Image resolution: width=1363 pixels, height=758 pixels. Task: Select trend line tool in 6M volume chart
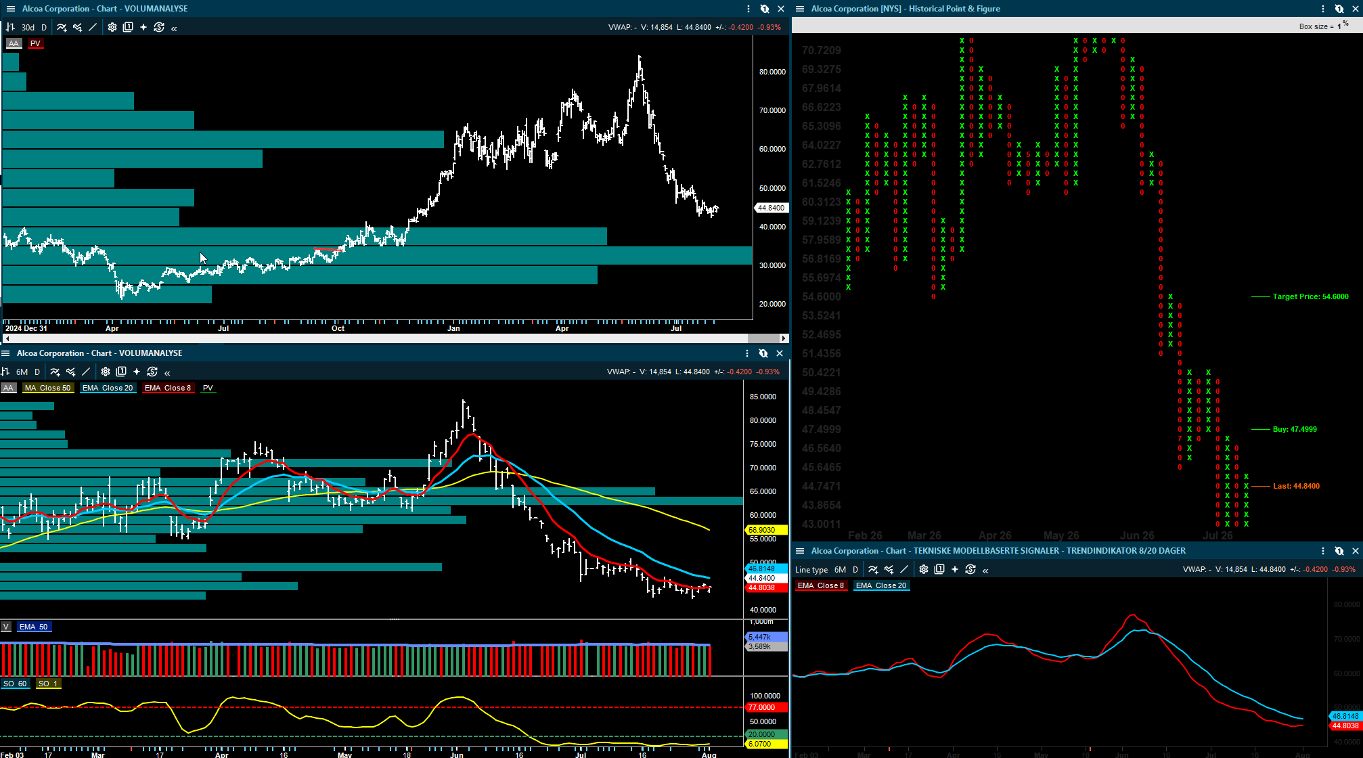coord(86,372)
